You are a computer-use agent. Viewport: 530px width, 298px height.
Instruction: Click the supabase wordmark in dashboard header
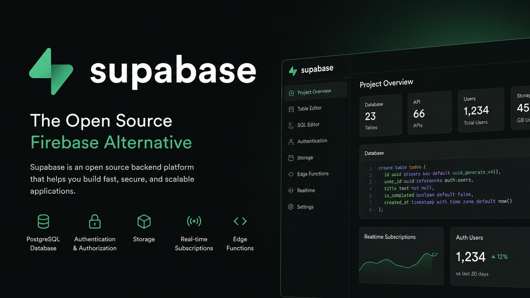click(x=317, y=70)
